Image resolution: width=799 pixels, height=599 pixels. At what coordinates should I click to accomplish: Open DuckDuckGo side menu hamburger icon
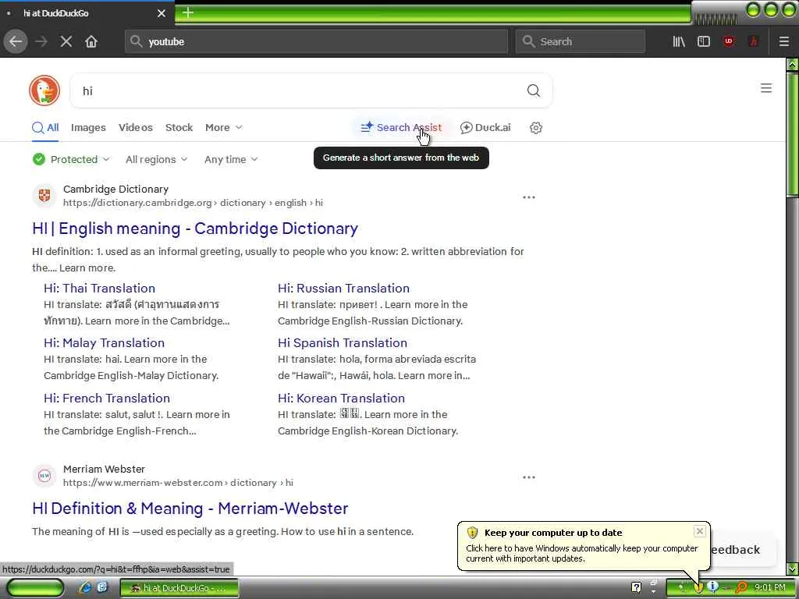click(x=766, y=88)
